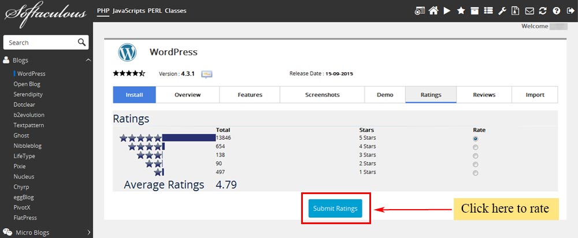Click the Softaculous logo
Image resolution: width=578 pixels, height=238 pixels.
coord(45,16)
